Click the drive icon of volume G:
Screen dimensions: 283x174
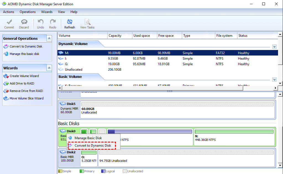[x=61, y=64]
